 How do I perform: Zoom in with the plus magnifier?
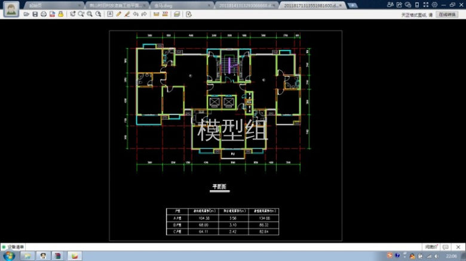(90, 14)
